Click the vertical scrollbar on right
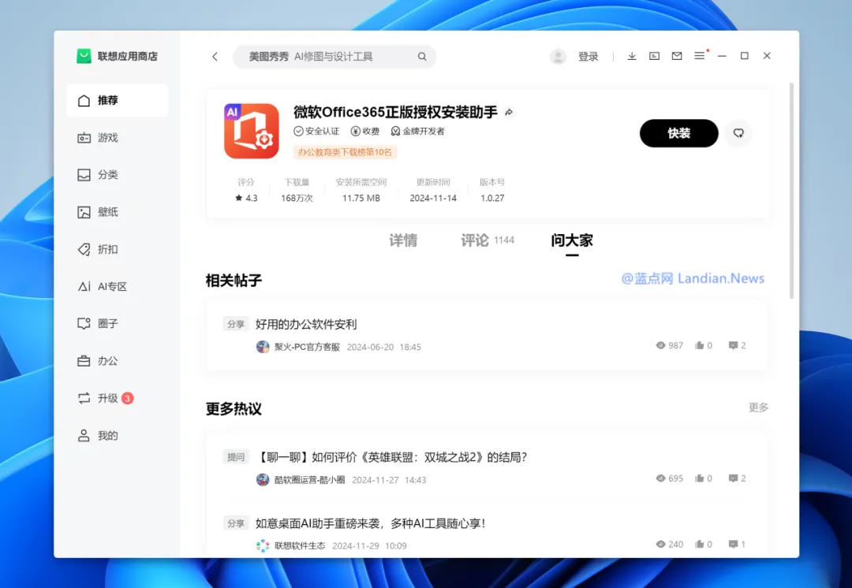This screenshot has width=852, height=588. point(791,189)
